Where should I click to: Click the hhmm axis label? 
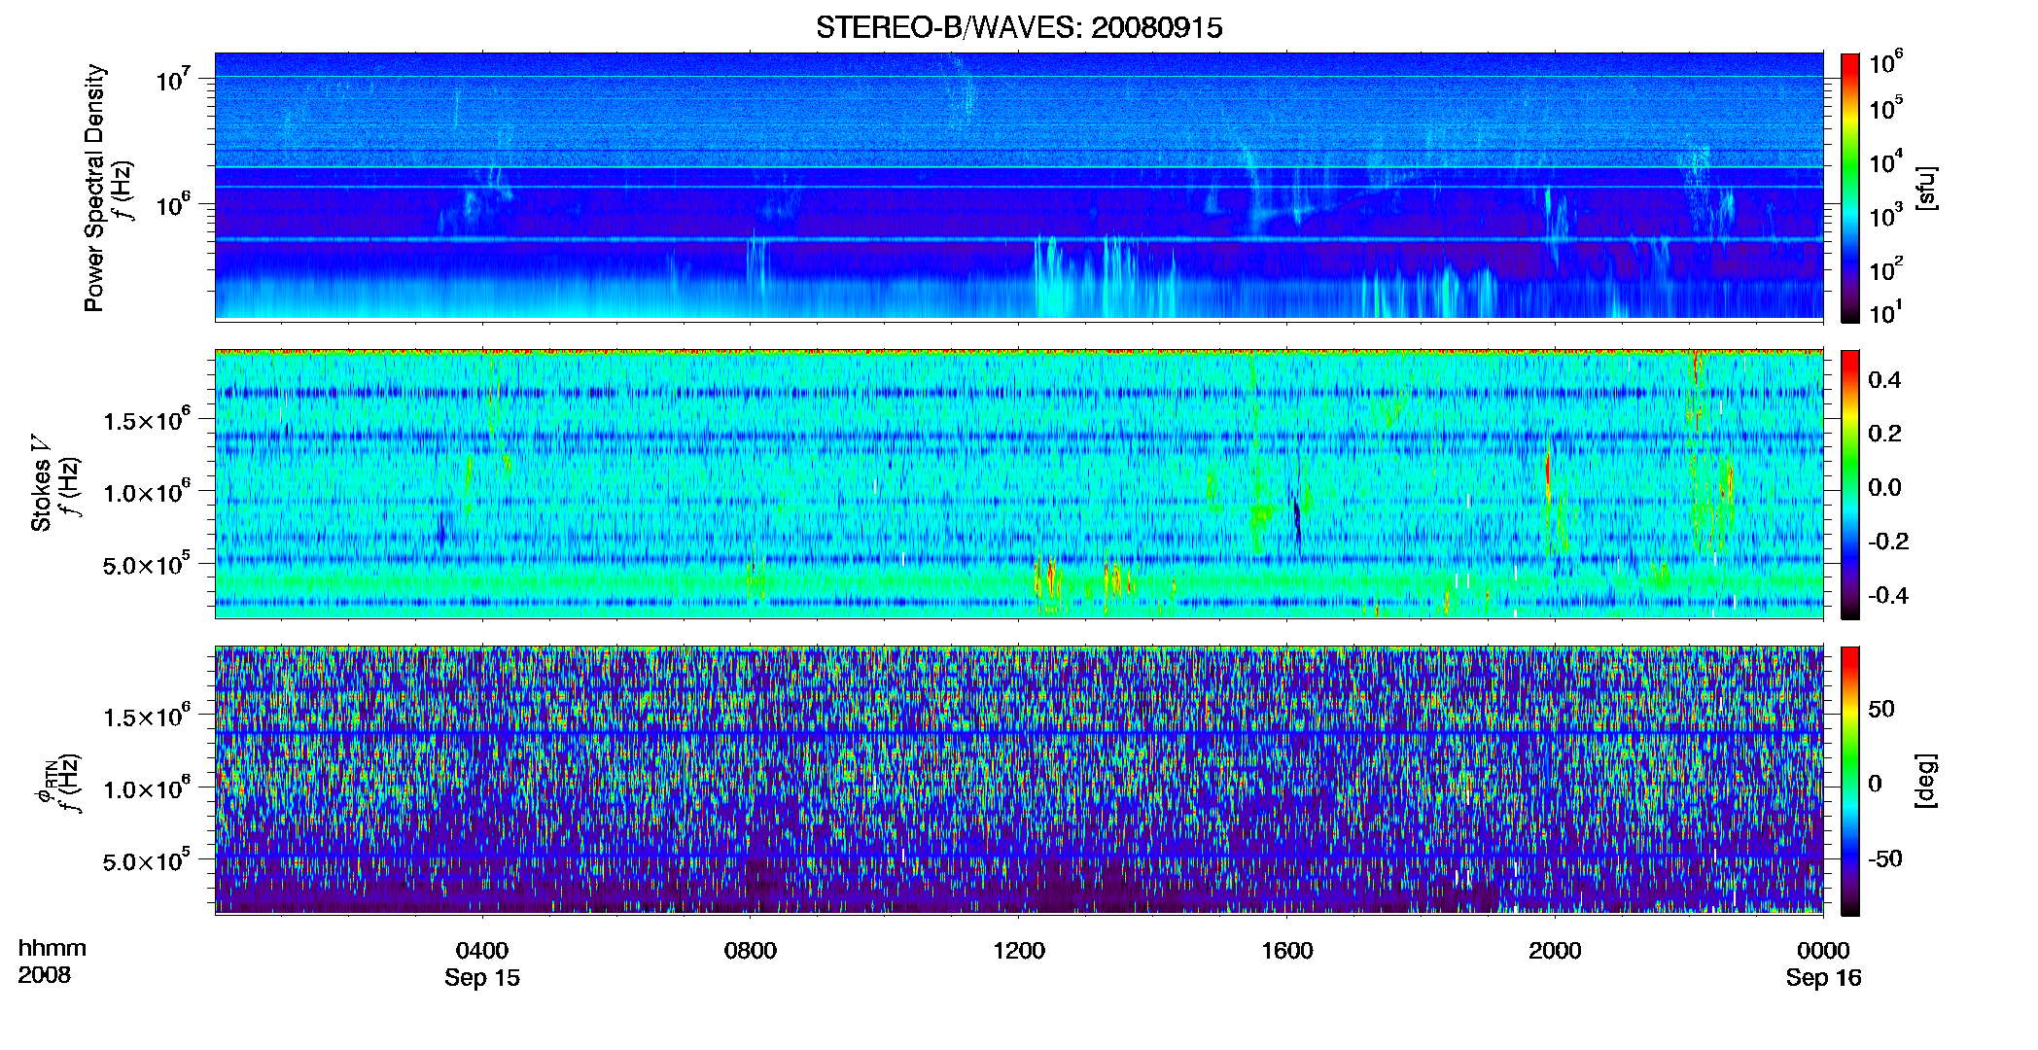click(x=53, y=949)
